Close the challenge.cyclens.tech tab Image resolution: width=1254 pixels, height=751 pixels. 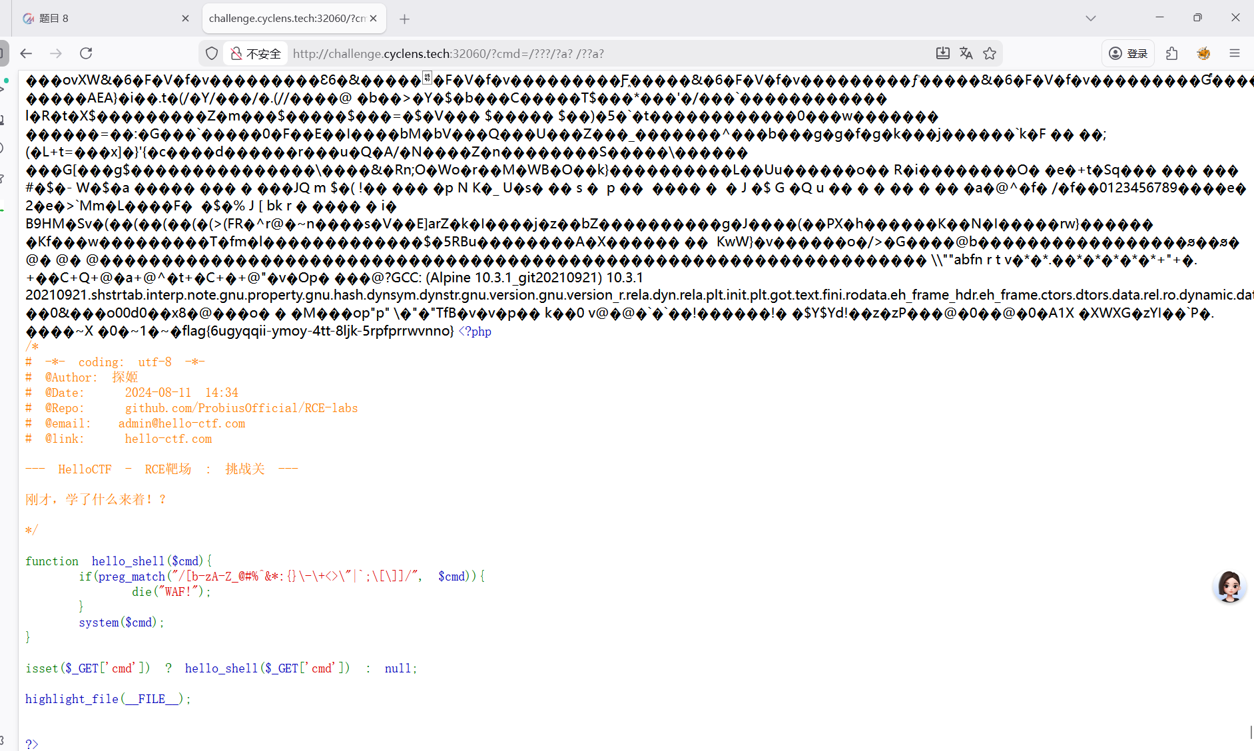click(x=374, y=18)
